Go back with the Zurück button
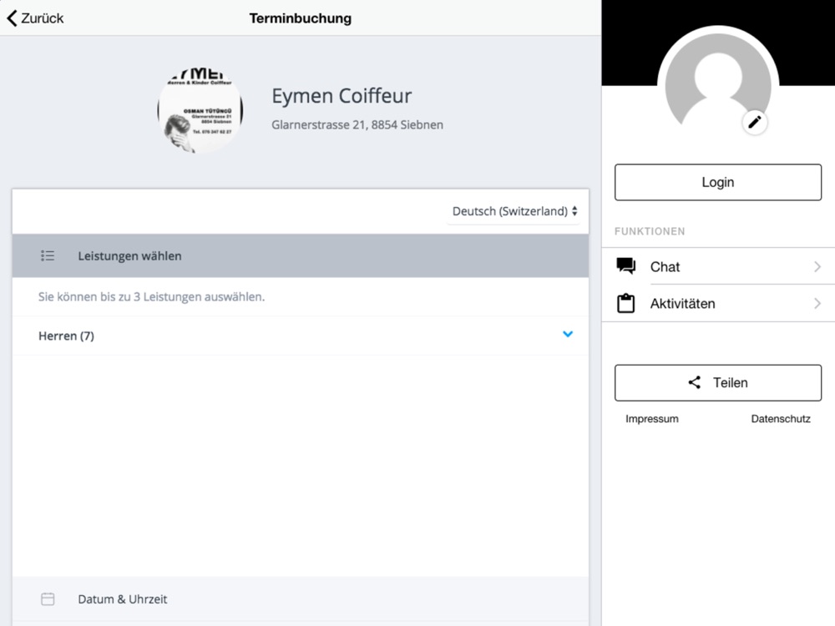 point(35,18)
